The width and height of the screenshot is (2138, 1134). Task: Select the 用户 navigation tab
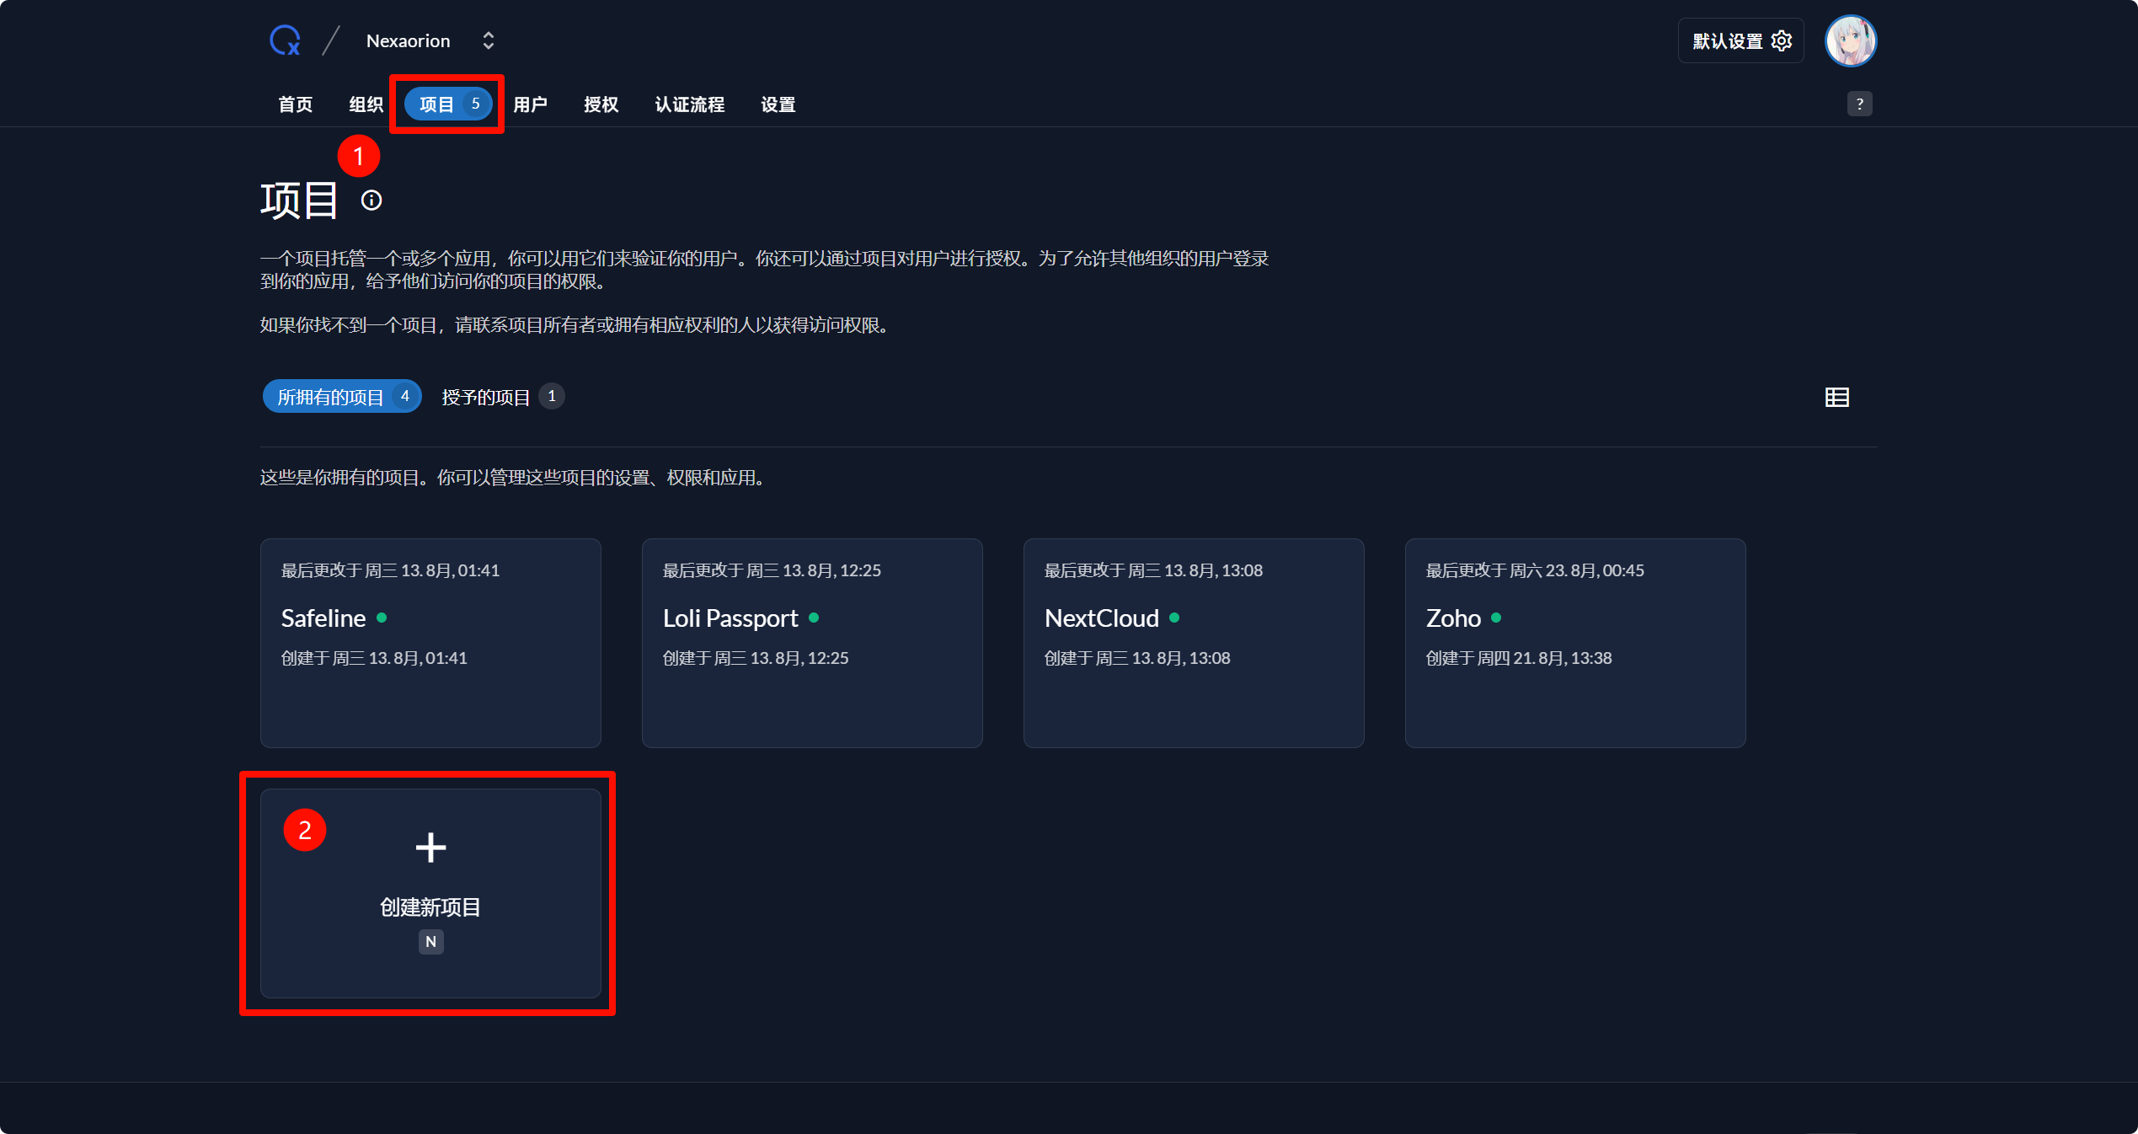click(x=531, y=104)
